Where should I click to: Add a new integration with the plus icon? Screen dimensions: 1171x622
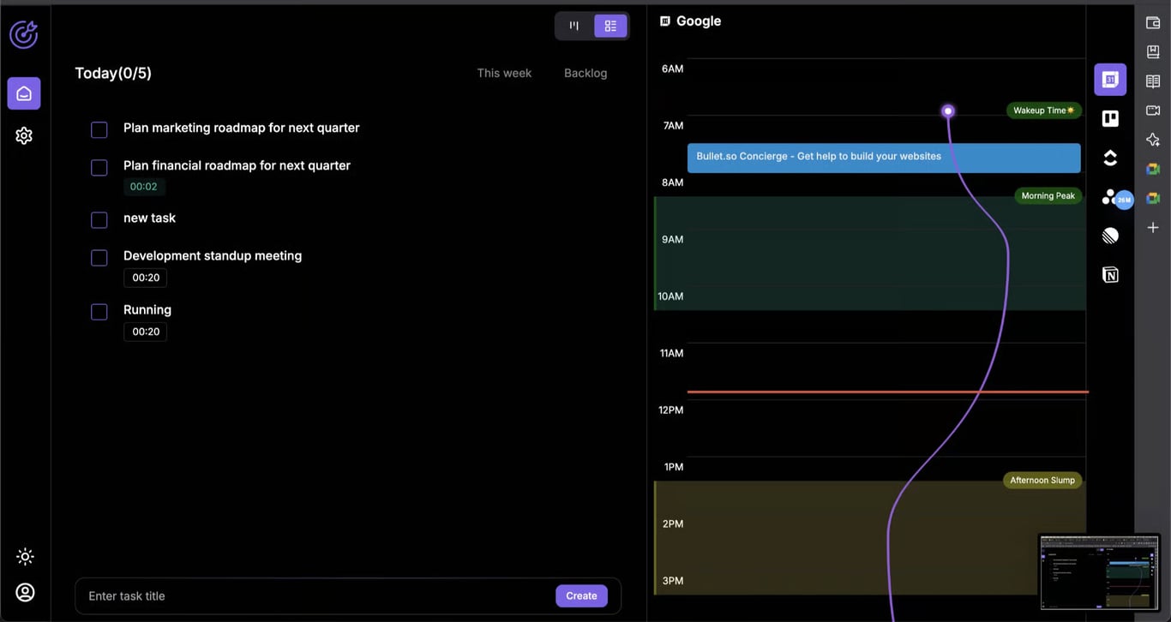point(1153,227)
